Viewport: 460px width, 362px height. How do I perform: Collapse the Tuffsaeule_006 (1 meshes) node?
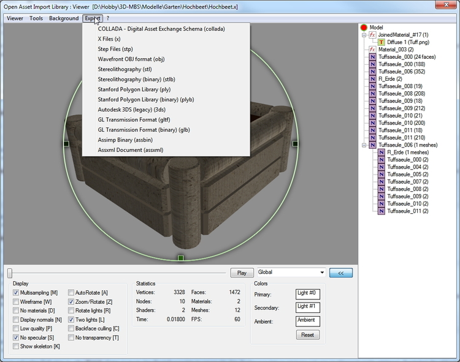pyautogui.click(x=364, y=145)
